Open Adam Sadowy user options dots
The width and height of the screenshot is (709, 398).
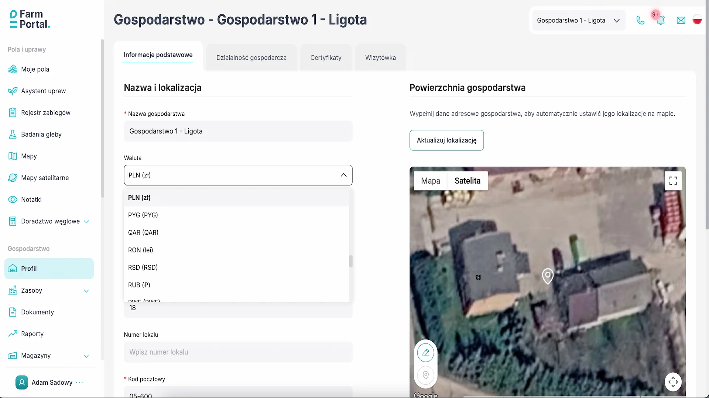[79, 383]
